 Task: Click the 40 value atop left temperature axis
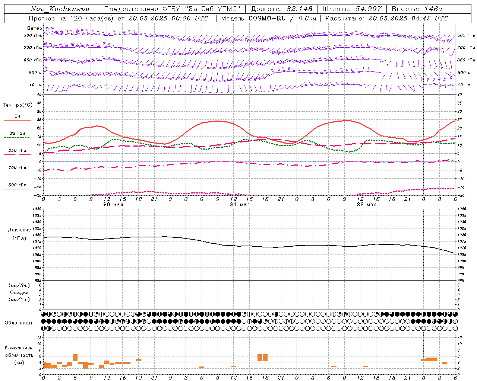pyautogui.click(x=39, y=95)
